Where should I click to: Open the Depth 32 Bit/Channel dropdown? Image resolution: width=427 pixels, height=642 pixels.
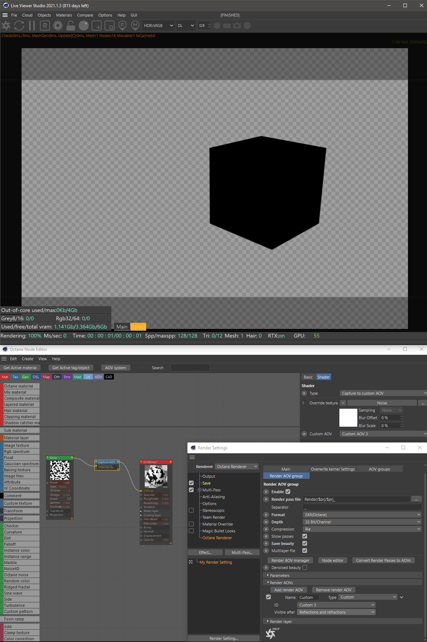(x=362, y=522)
